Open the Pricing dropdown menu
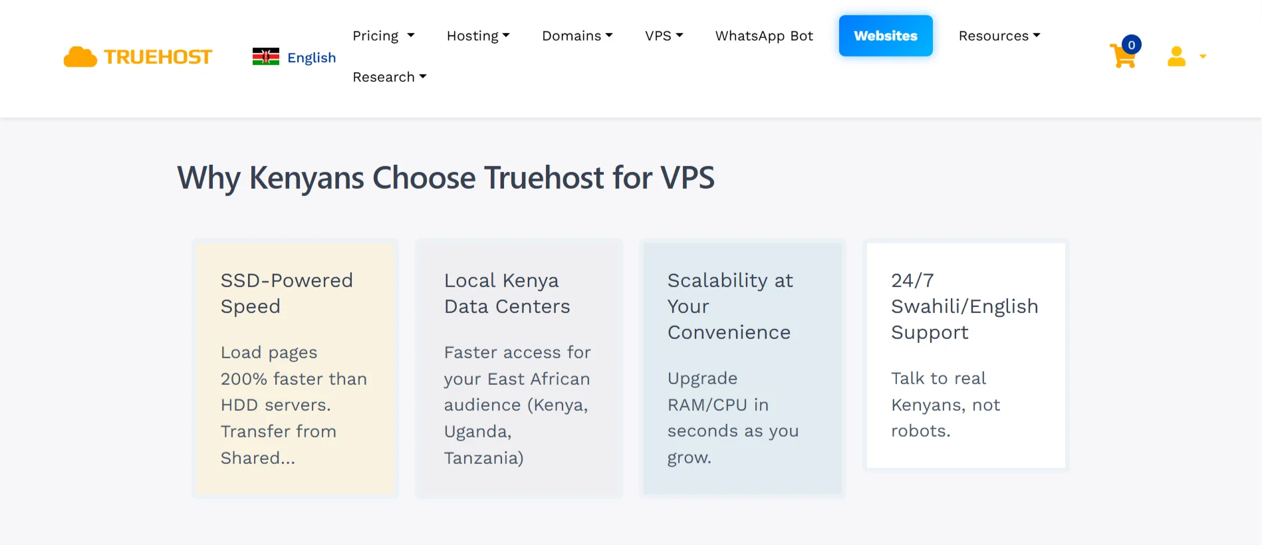The width and height of the screenshot is (1262, 545). (x=384, y=36)
